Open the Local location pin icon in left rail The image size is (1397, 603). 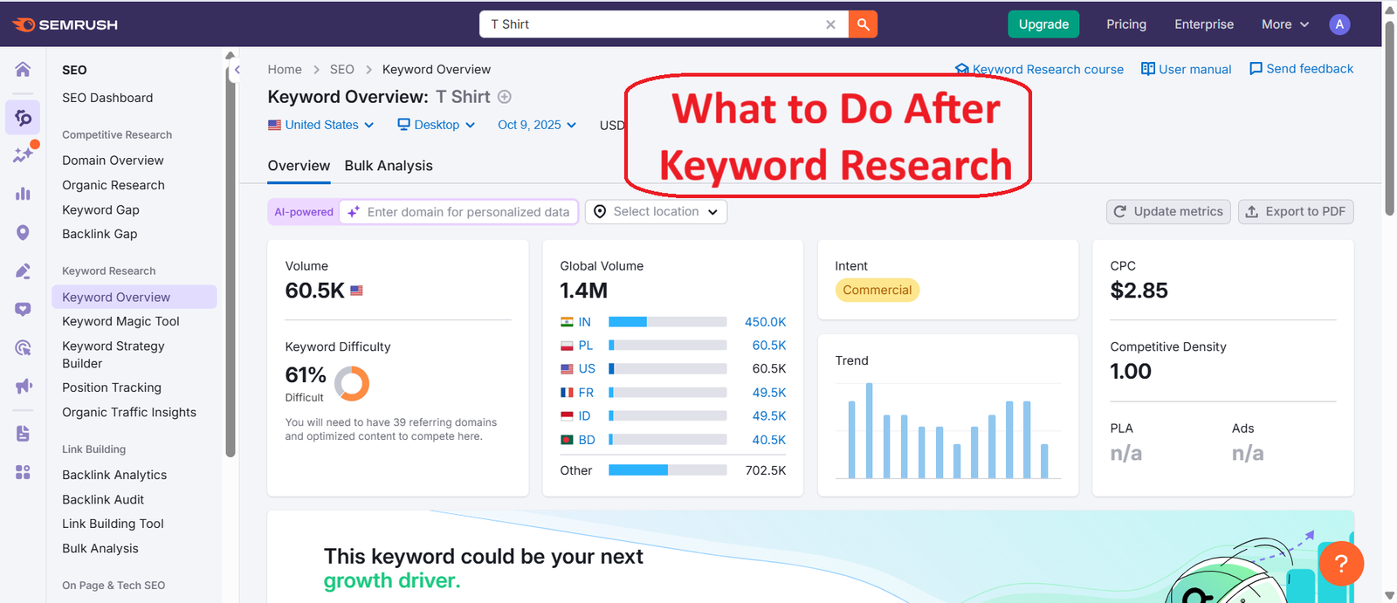coord(23,232)
